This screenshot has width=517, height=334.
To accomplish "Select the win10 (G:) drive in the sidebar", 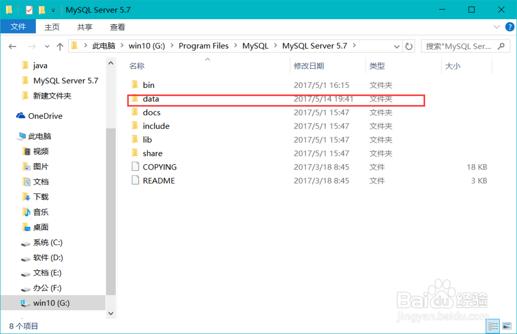I will (x=52, y=303).
